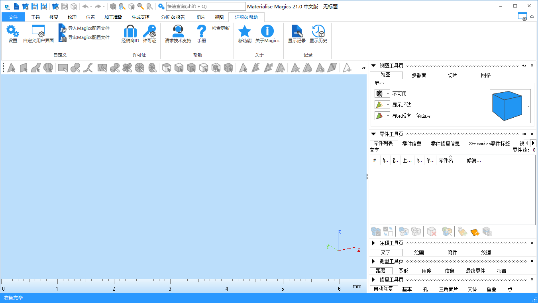Select the 角度 tab in measurement panel

[426, 271]
